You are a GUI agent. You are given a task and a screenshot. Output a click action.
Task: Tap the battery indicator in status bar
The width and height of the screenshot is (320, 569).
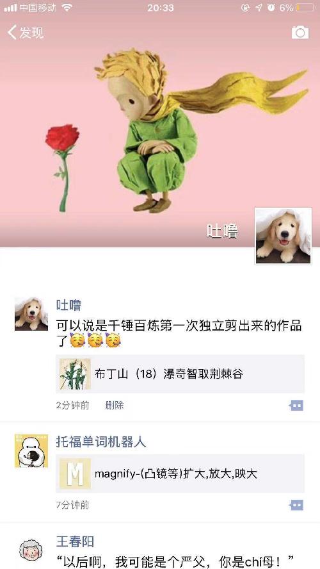coord(305,8)
